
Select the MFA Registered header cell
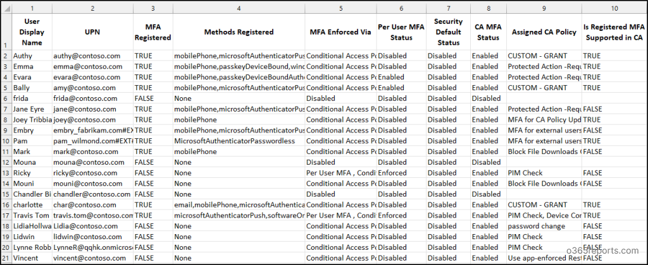(x=153, y=32)
